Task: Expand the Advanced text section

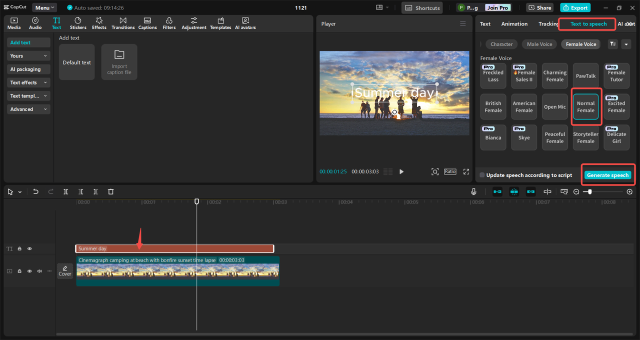Action: pyautogui.click(x=28, y=109)
